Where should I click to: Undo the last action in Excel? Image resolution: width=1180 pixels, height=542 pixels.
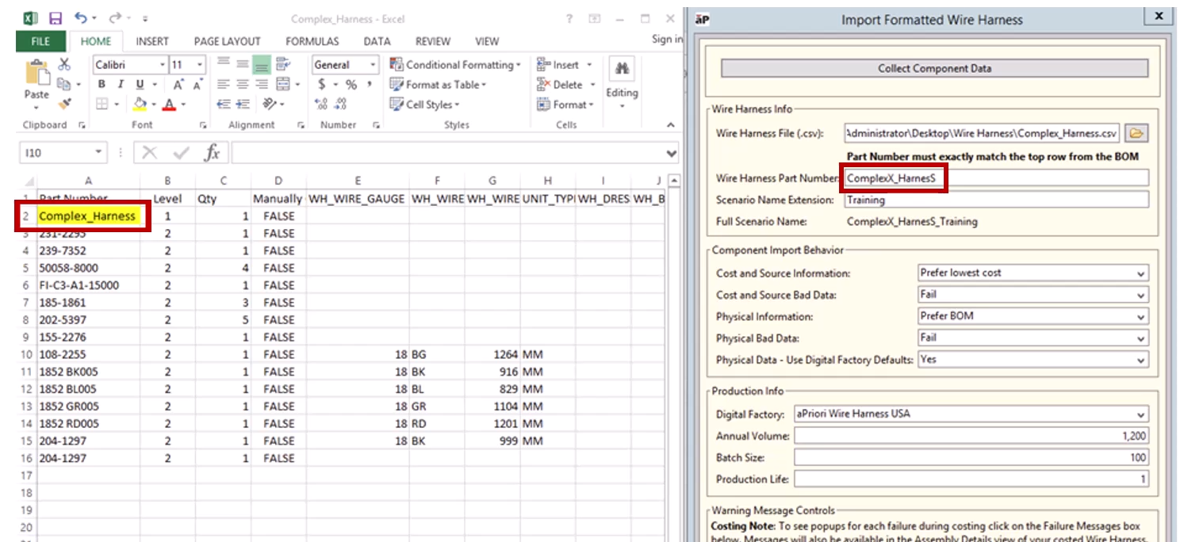pos(81,18)
